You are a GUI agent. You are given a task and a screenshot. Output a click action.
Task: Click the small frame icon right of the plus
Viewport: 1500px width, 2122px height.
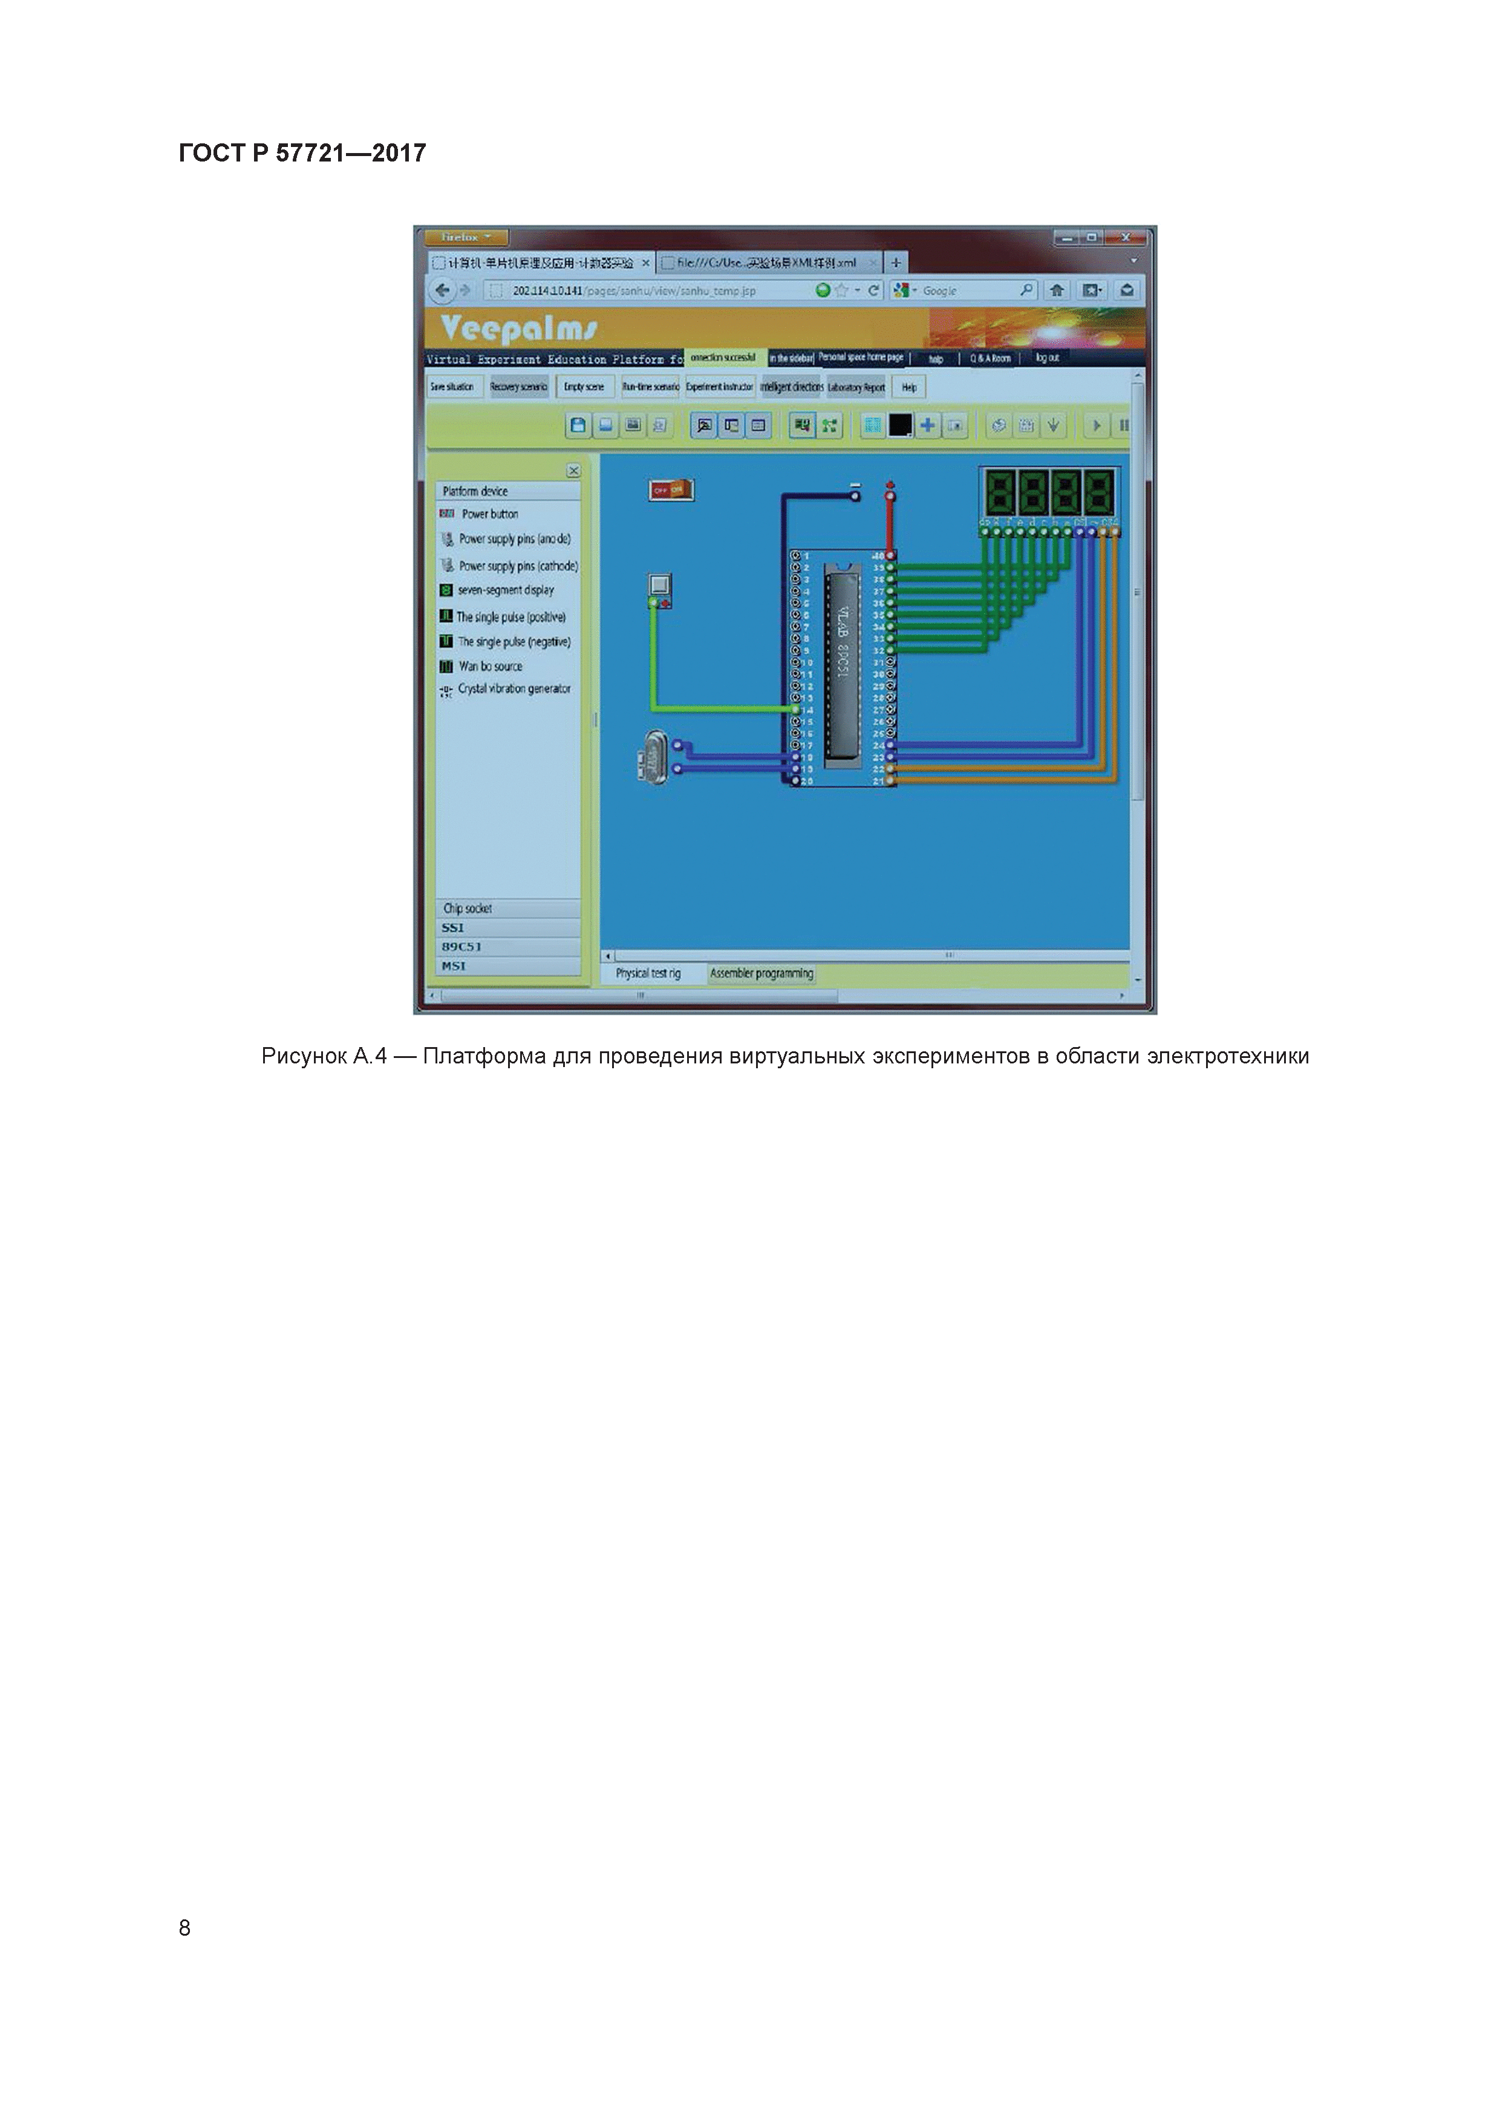coord(954,425)
